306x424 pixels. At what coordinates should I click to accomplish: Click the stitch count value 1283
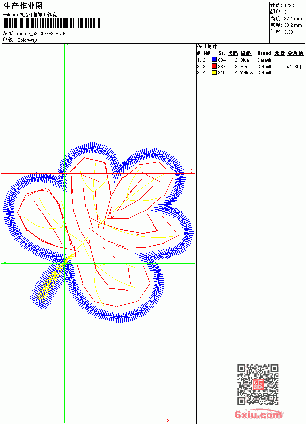[289, 6]
